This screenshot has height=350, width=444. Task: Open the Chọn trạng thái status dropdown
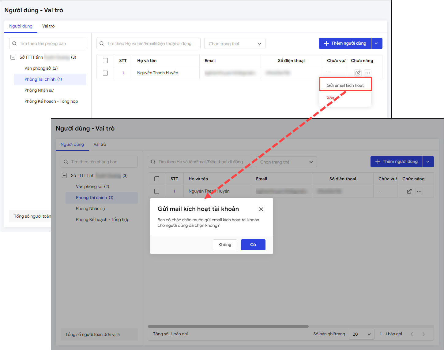(x=235, y=44)
